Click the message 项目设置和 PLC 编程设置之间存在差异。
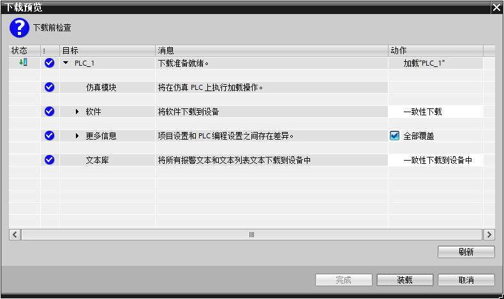Viewport: 504px width, 299px height. [226, 136]
